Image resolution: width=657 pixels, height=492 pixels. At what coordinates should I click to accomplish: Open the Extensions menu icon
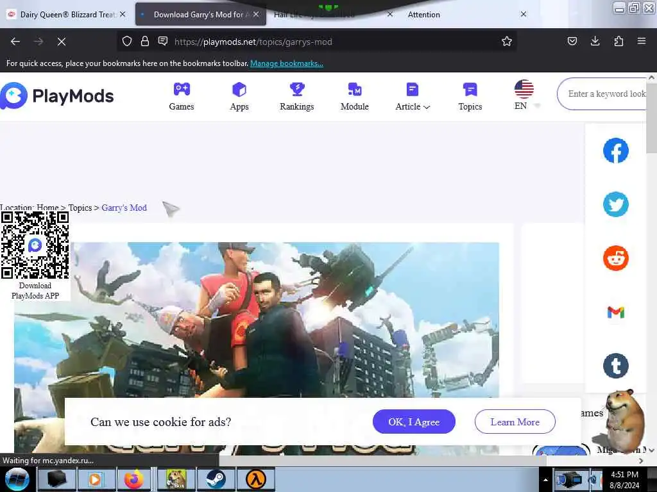pyautogui.click(x=619, y=41)
